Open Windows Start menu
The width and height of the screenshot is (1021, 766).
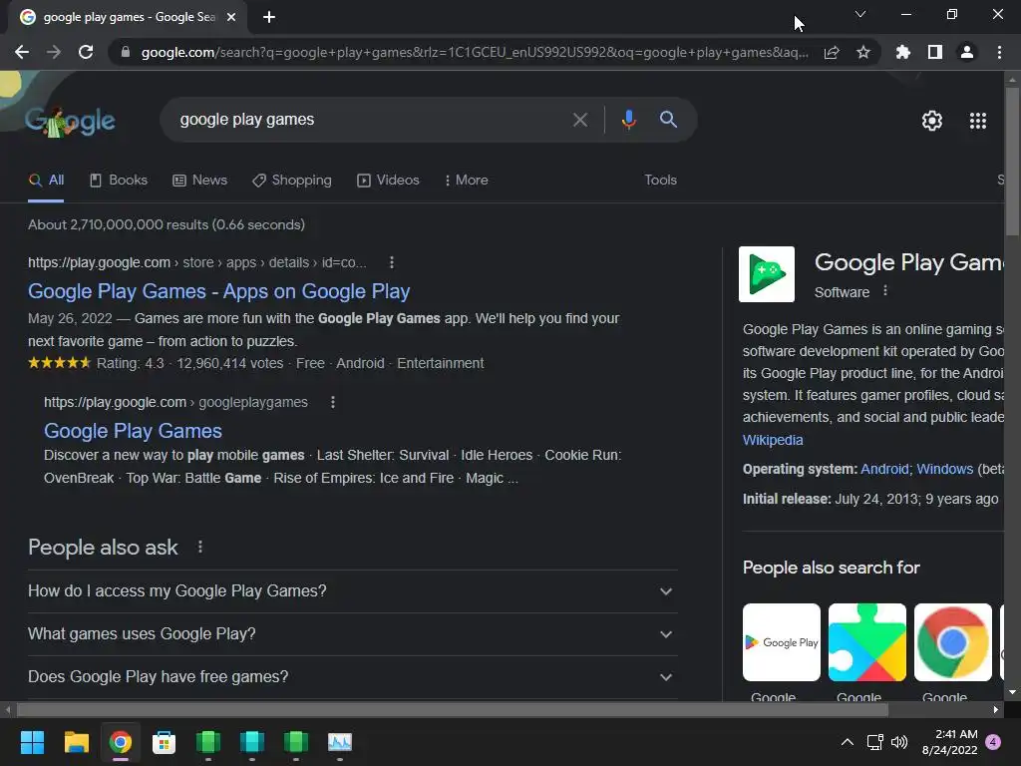tap(32, 742)
